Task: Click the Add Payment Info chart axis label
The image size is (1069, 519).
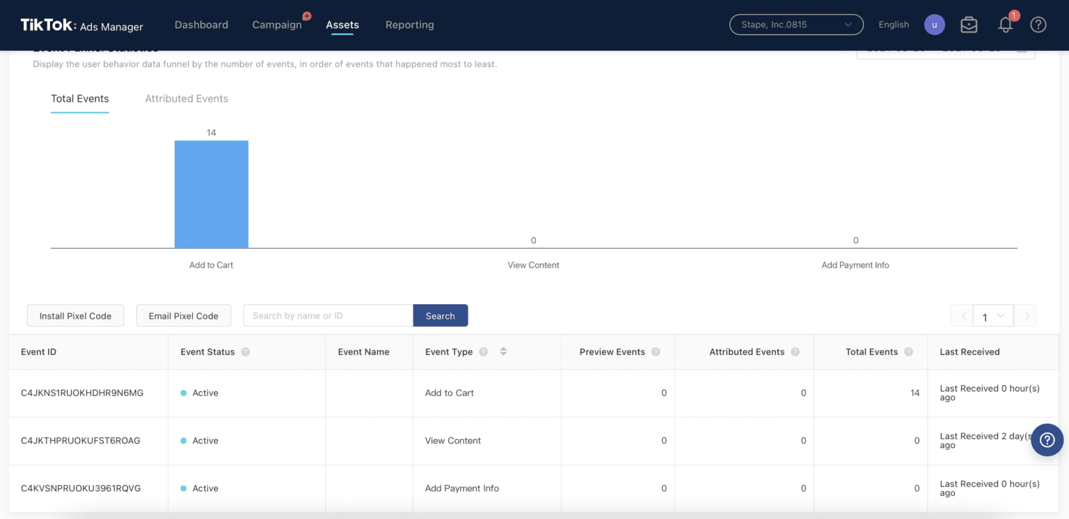Action: (855, 265)
